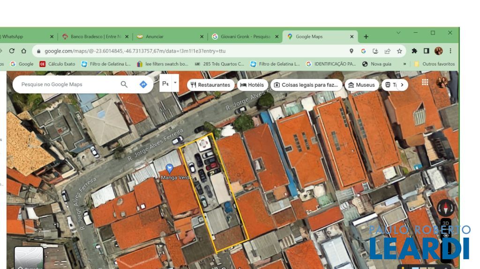Toggle the Chrome side panel
The image size is (480, 269).
[427, 51]
